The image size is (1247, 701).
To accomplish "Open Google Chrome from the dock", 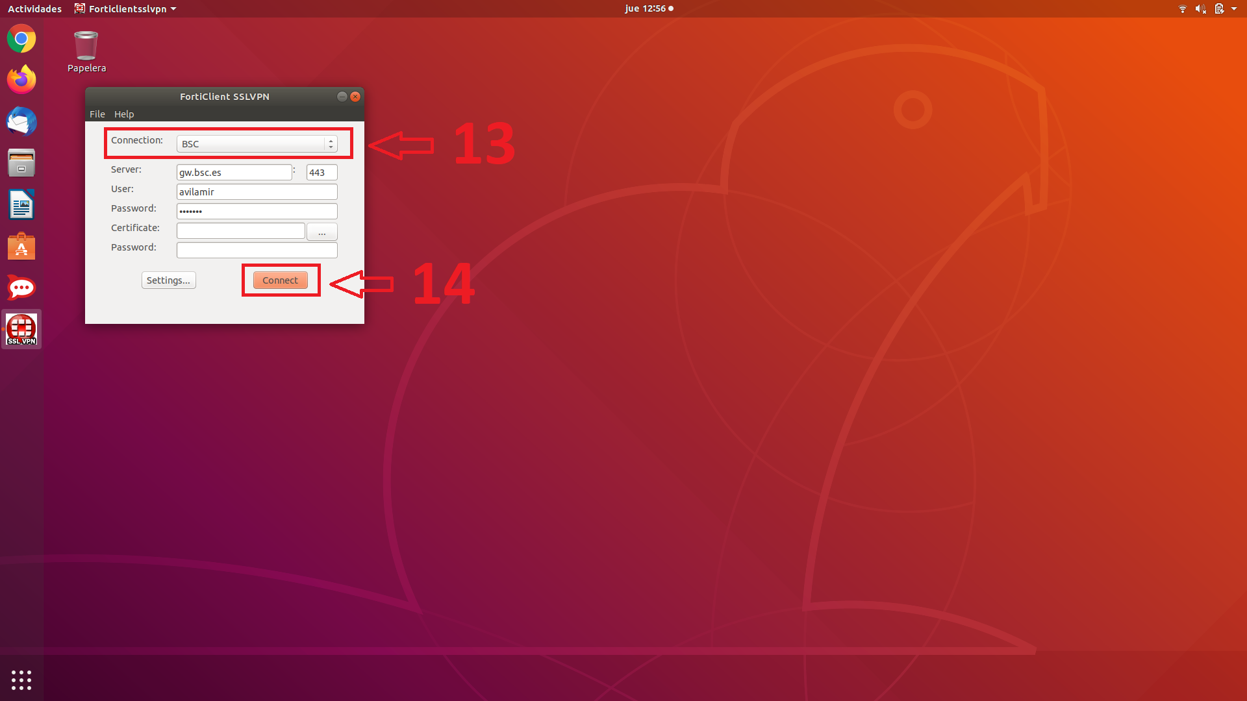I will point(21,39).
